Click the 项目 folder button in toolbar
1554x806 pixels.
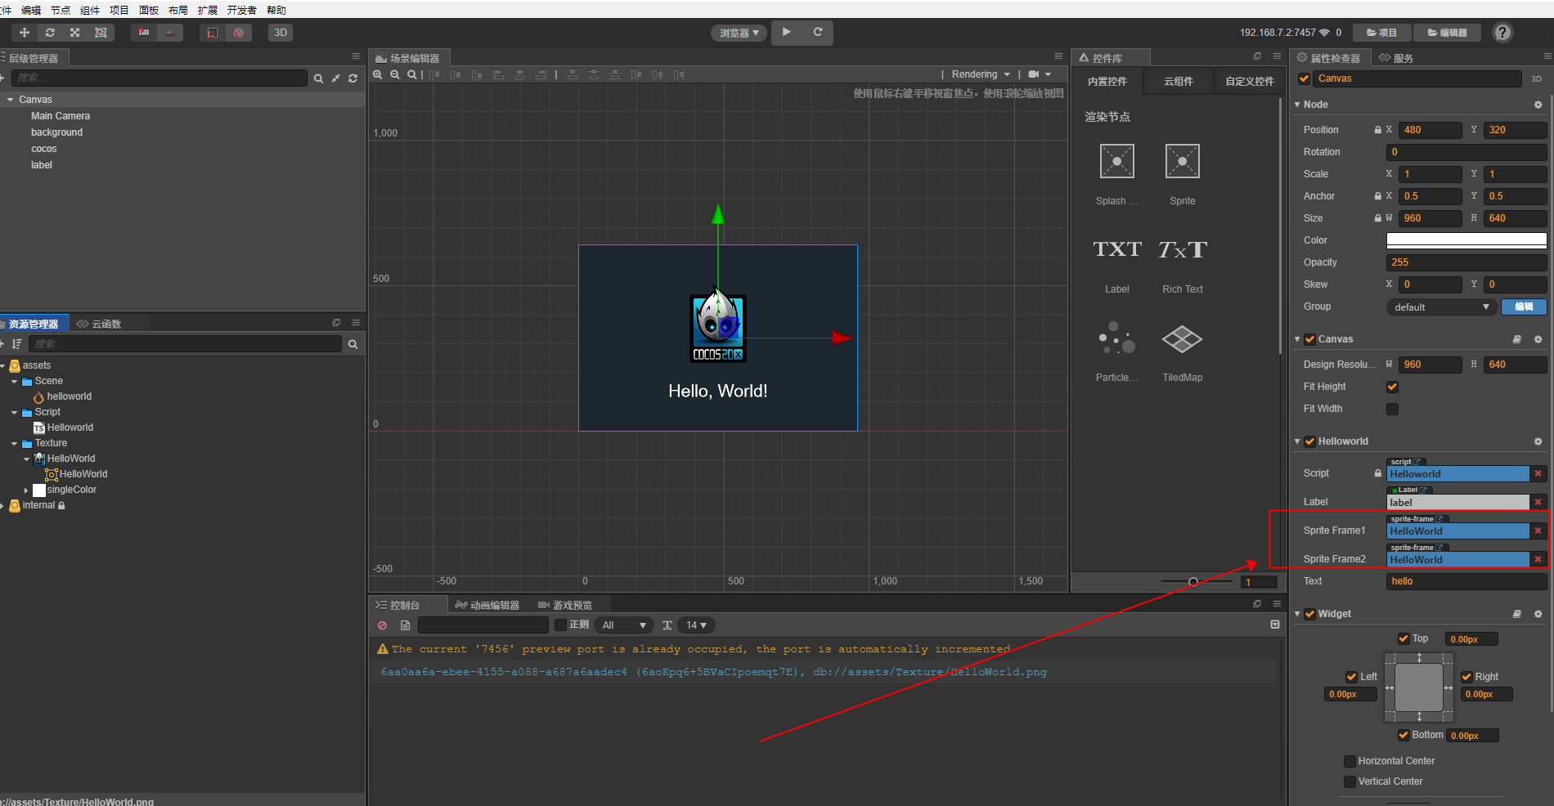coord(1381,33)
